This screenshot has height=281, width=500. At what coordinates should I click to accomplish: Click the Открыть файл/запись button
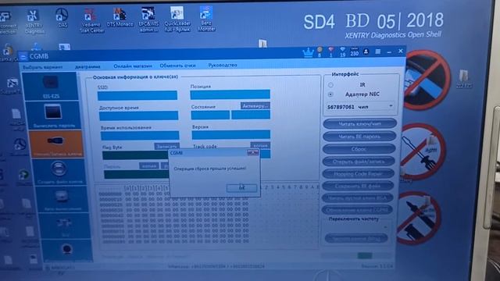pyautogui.click(x=359, y=162)
